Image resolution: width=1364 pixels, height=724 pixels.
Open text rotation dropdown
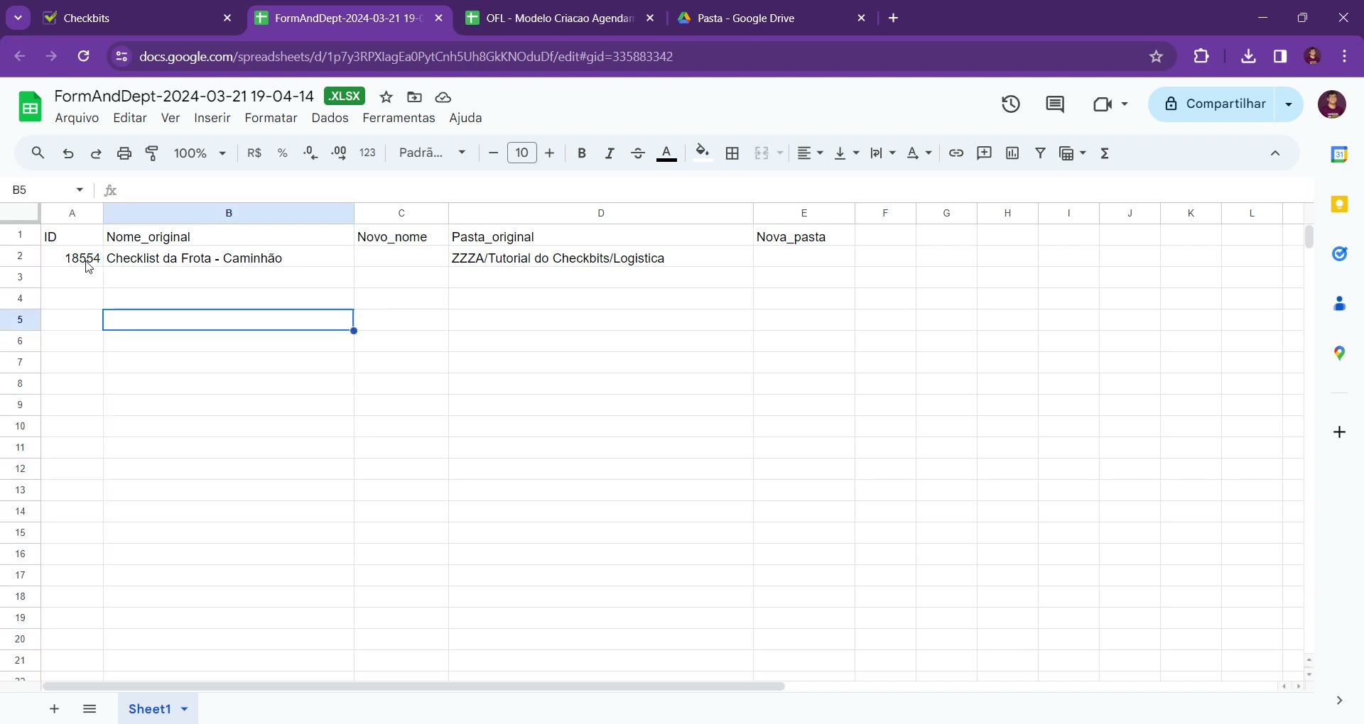pyautogui.click(x=919, y=153)
